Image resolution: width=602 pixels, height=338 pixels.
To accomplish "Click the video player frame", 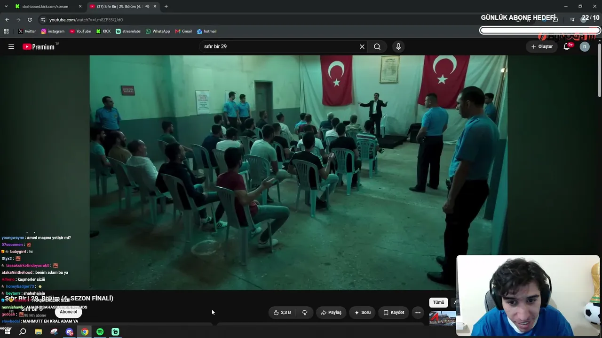I will coord(298,173).
